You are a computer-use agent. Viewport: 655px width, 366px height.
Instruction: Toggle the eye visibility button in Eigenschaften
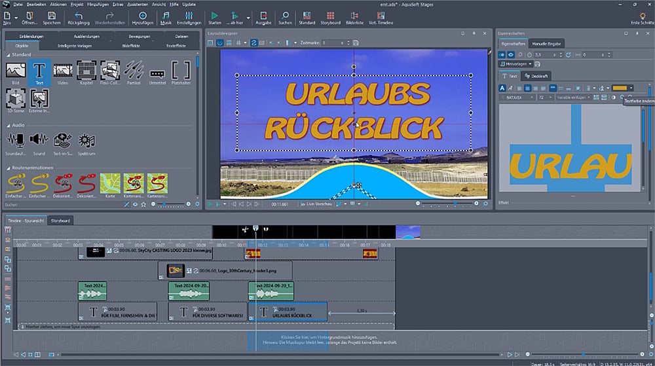click(x=511, y=54)
